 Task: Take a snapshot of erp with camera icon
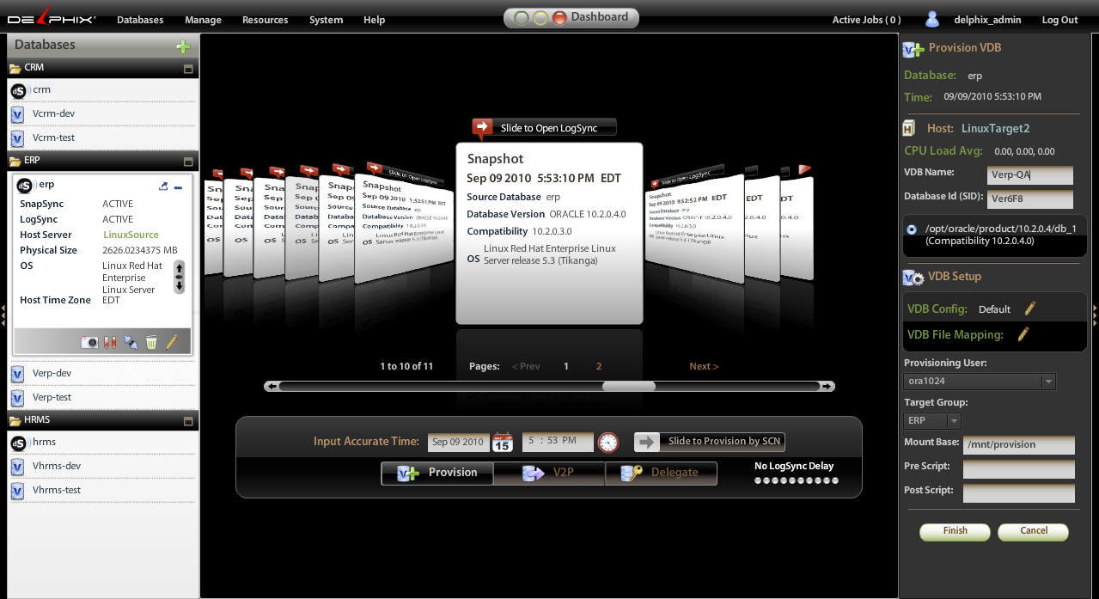[89, 342]
